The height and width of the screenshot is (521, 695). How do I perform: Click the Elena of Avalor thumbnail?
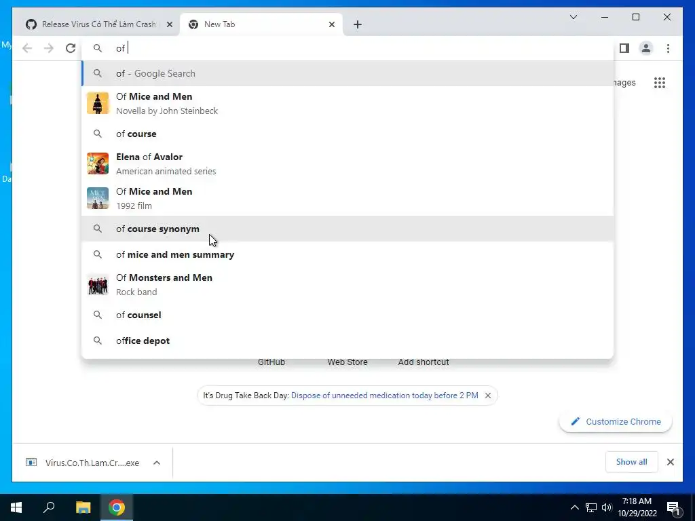[98, 163]
